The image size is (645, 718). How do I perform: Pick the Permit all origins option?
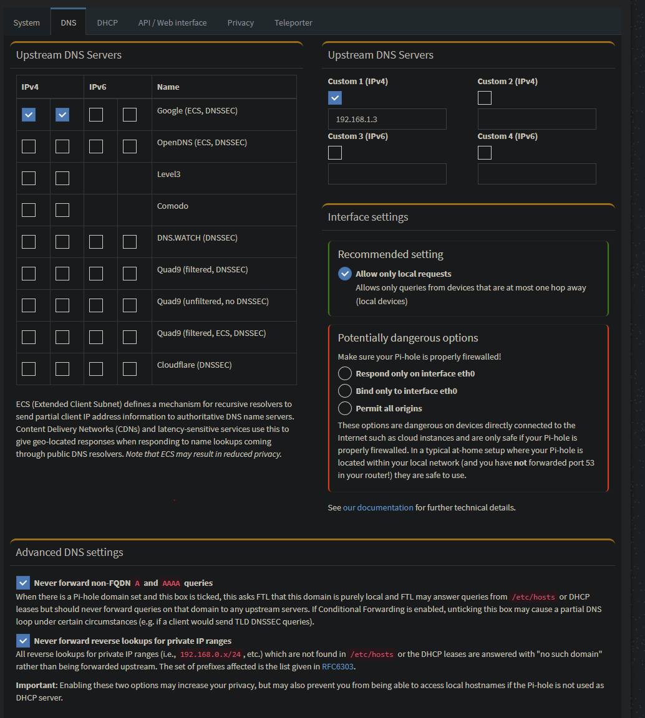coord(345,409)
